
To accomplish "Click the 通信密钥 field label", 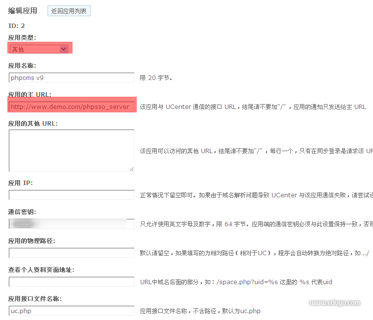I will [x=22, y=212].
